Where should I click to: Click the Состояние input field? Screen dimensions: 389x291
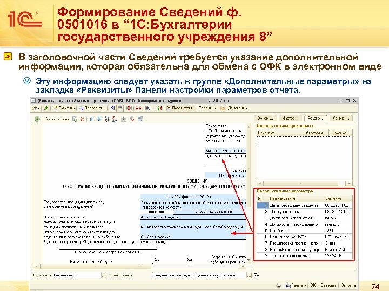click(x=77, y=275)
